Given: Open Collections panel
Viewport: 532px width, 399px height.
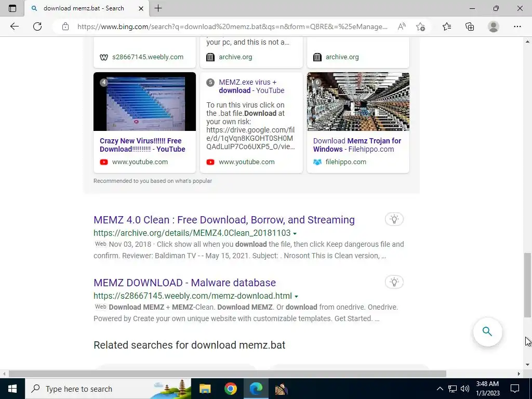Looking at the screenshot, I should click(x=470, y=26).
